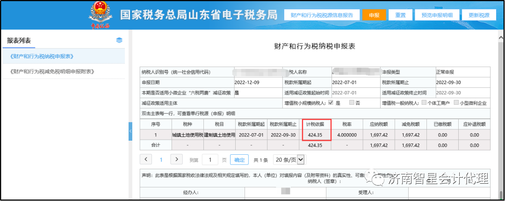Click 城镇土地使用税 cell in row 1
This screenshot has height=201, width=505.
(188, 135)
